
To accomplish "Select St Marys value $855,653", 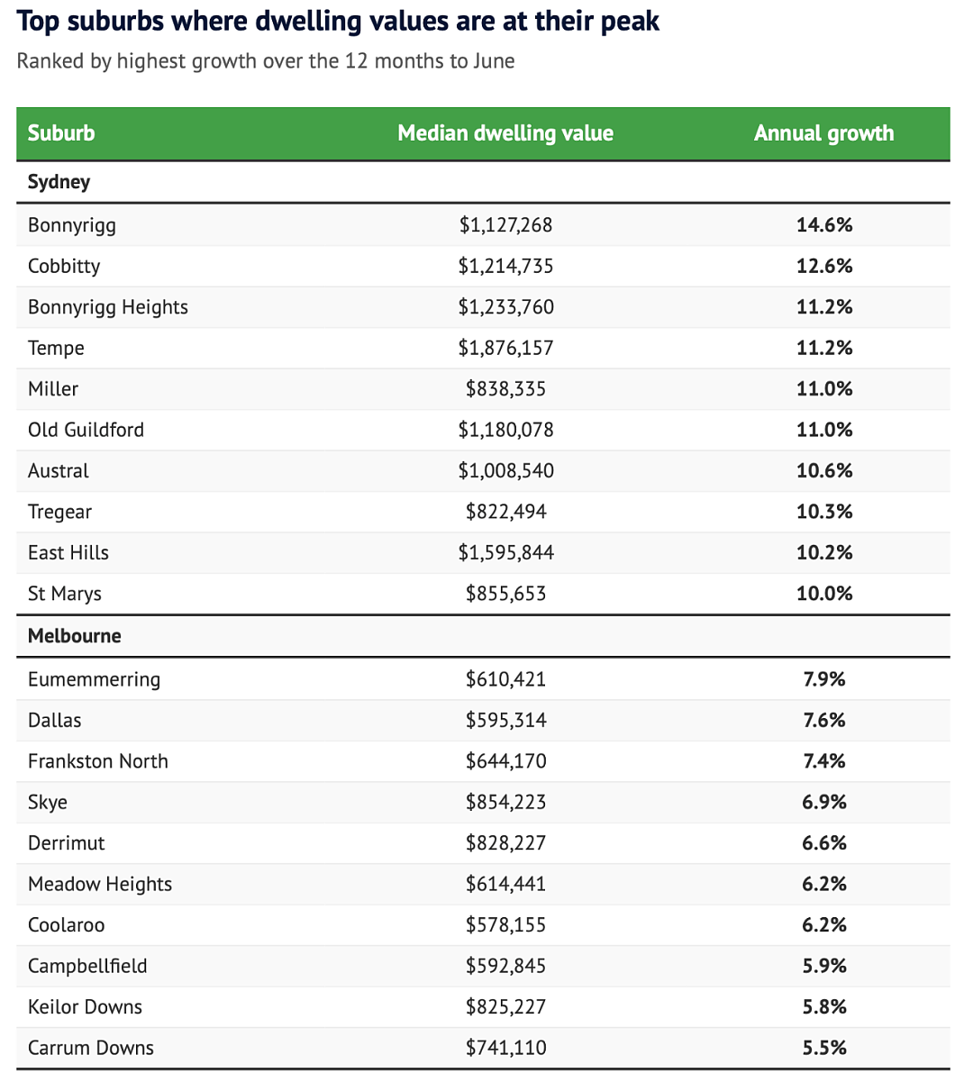I will (505, 594).
